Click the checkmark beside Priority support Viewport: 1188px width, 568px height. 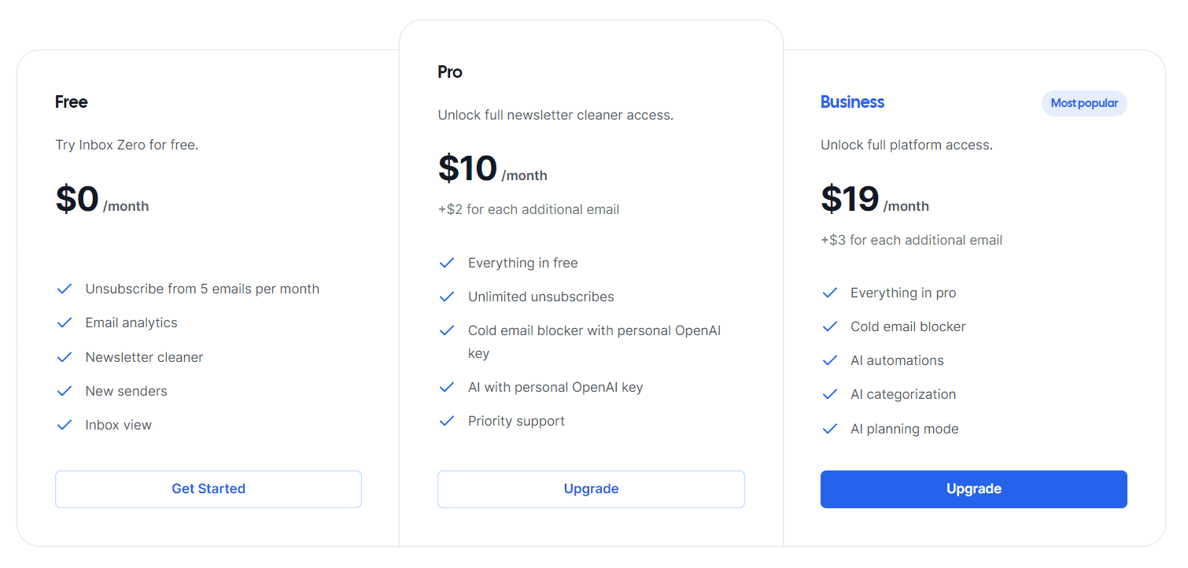pos(447,421)
